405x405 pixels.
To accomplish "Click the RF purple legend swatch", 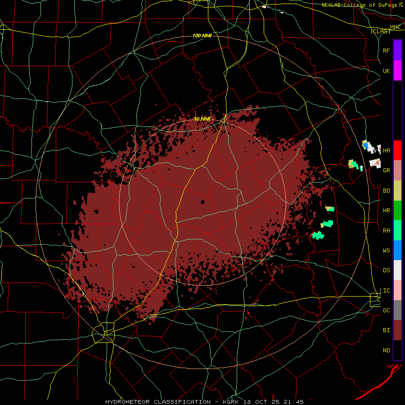I will 397,50.
